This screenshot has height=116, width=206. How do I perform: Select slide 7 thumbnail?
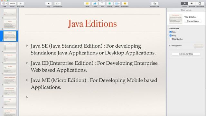click(x=10, y=81)
